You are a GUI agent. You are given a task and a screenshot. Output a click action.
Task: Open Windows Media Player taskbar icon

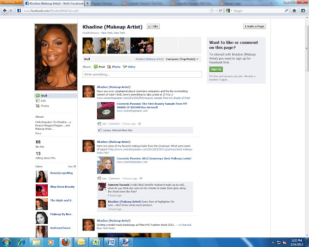pyautogui.click(x=50, y=242)
